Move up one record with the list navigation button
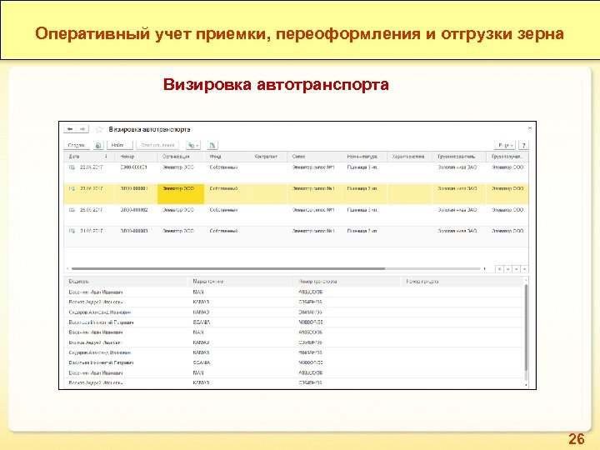Viewport: 600px width, 450px height. point(507,269)
